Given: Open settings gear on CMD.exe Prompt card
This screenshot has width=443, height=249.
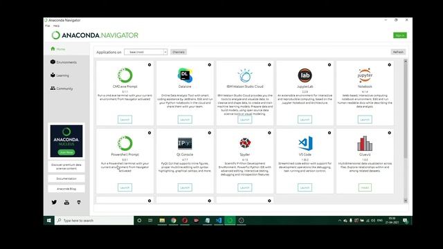Looking at the screenshot, I should click(x=150, y=64).
